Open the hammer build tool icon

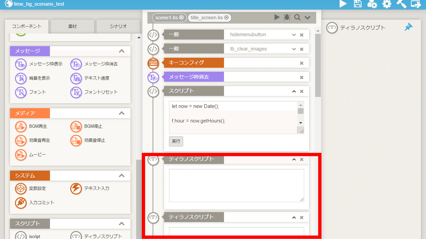point(401,4)
